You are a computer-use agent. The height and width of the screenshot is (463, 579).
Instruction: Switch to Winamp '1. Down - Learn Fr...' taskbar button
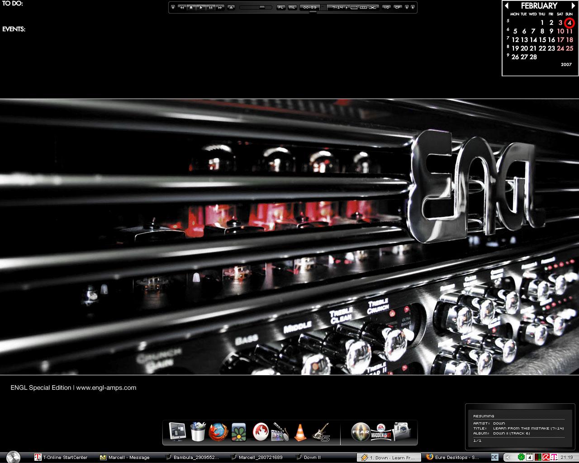(x=389, y=458)
